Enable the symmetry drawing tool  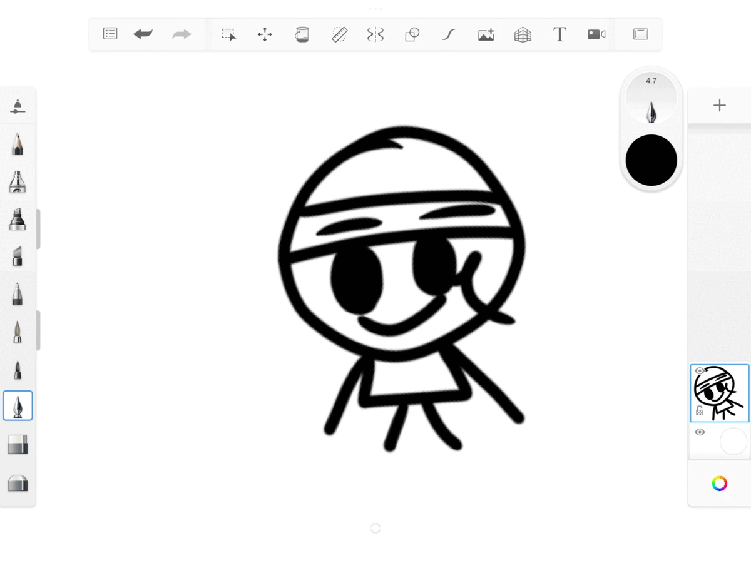[x=375, y=34]
